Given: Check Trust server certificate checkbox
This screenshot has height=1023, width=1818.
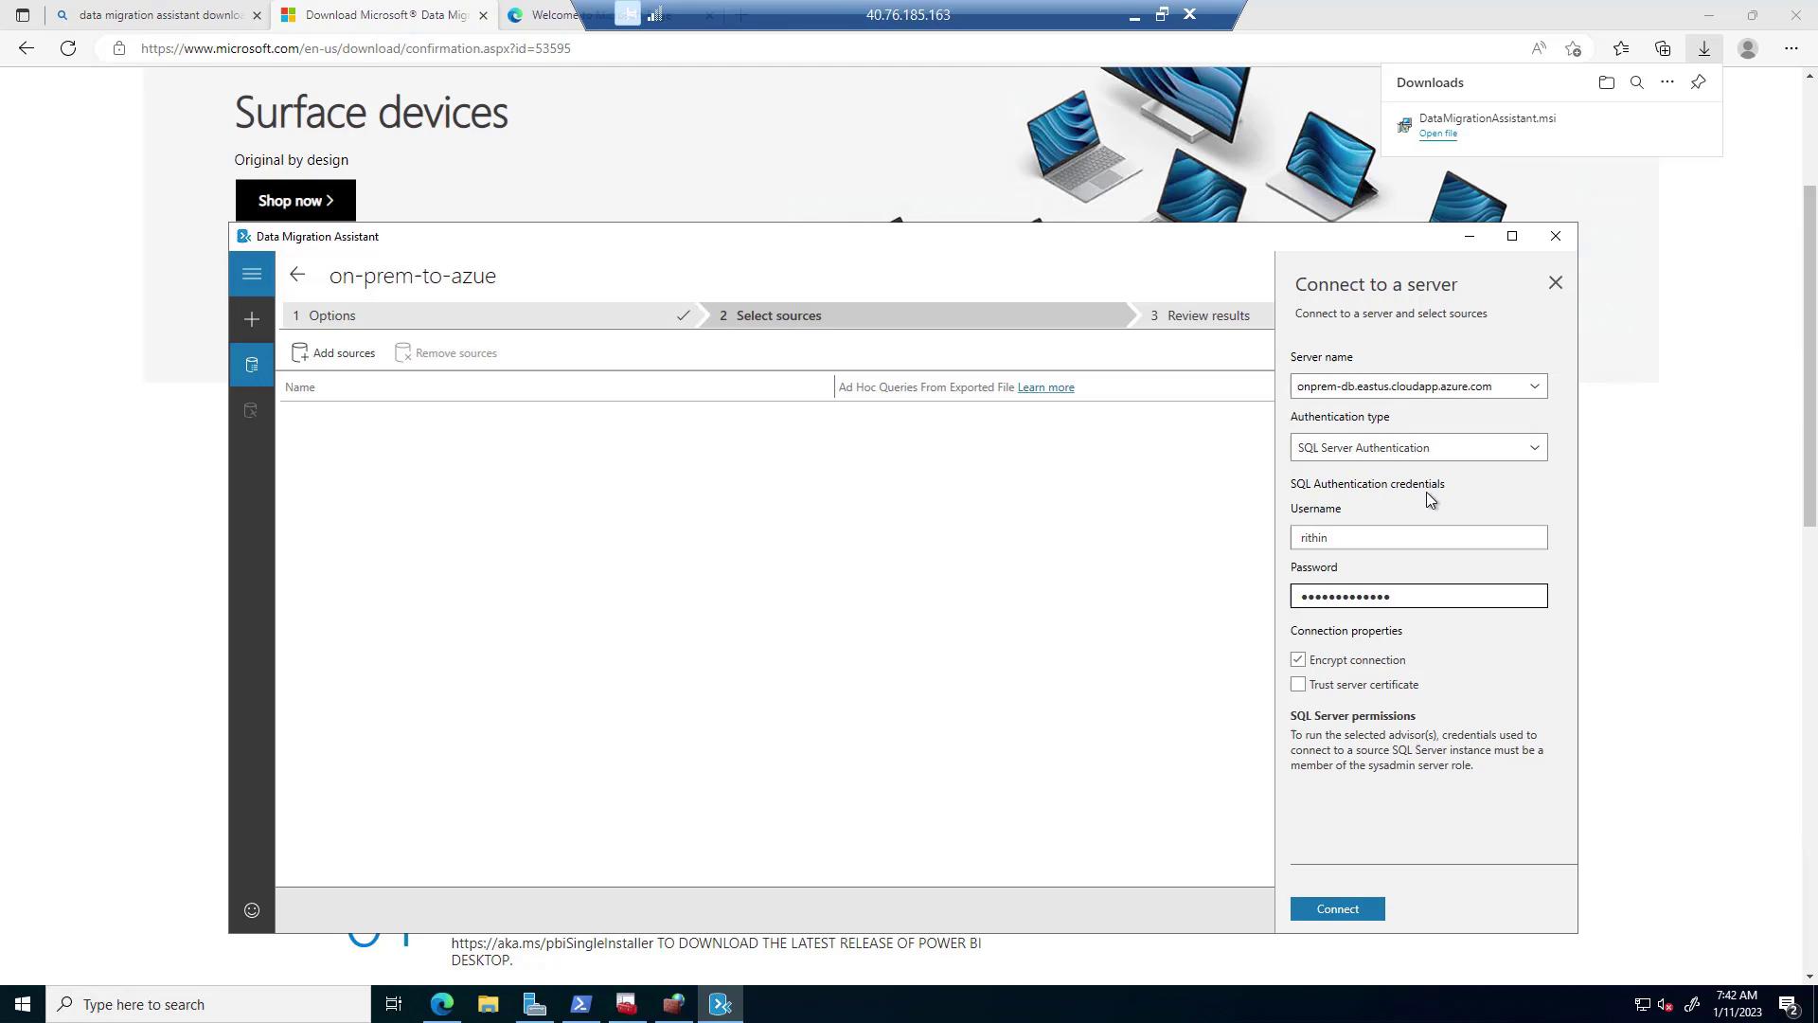Looking at the screenshot, I should pyautogui.click(x=1298, y=684).
